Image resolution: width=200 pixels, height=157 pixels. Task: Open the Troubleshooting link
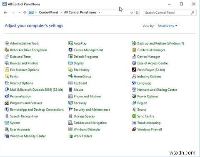coord(149,123)
